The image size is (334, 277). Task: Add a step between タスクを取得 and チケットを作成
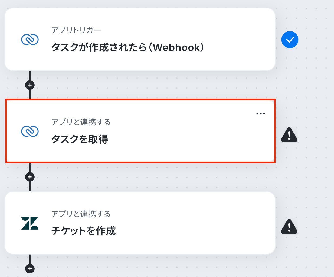coord(30,177)
